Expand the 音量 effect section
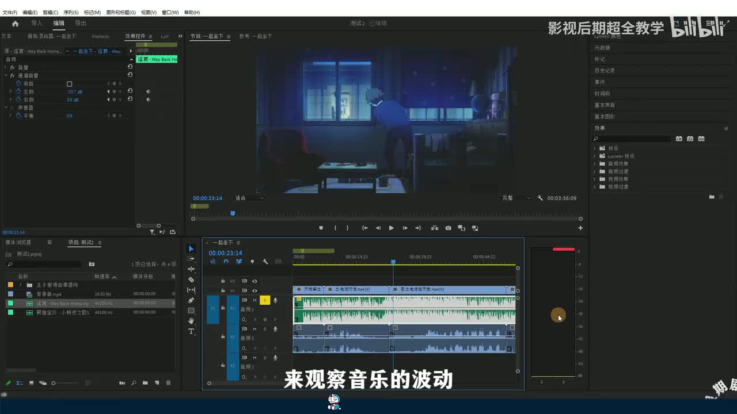Viewport: 737px width, 414px height. pyautogui.click(x=6, y=67)
